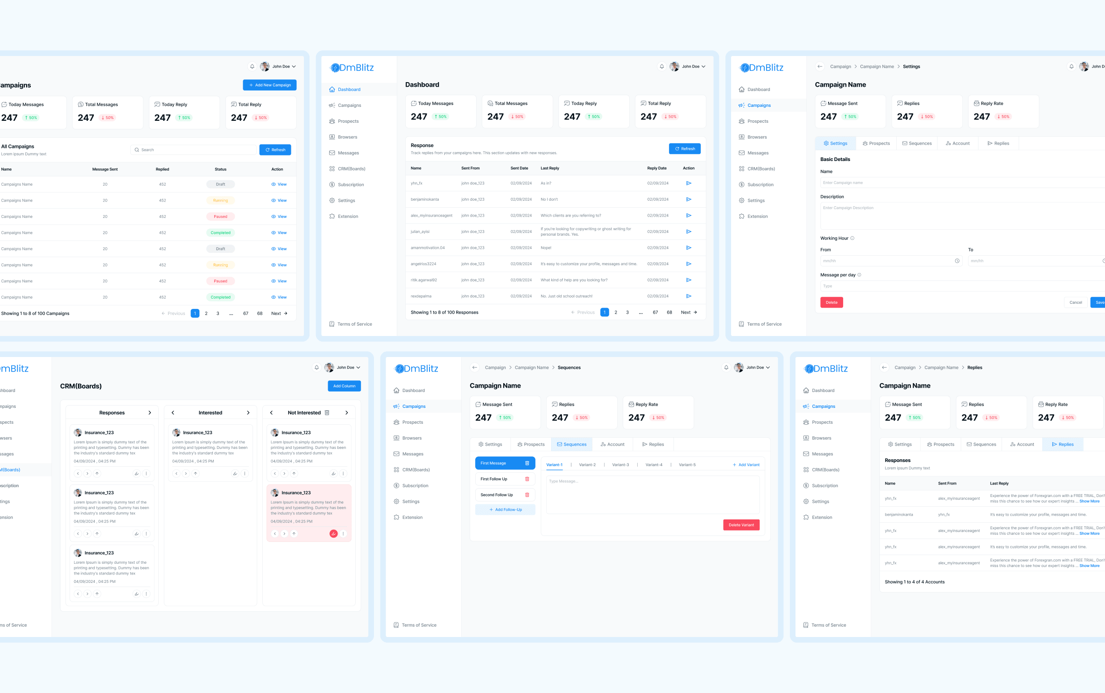The image size is (1105, 693).
Task: Click back arrow next to Campaign breadcrumb in Sequences screen
Action: [x=475, y=367]
